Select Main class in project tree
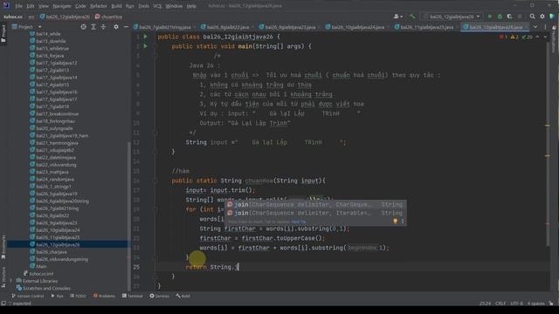The image size is (559, 314). click(41, 266)
